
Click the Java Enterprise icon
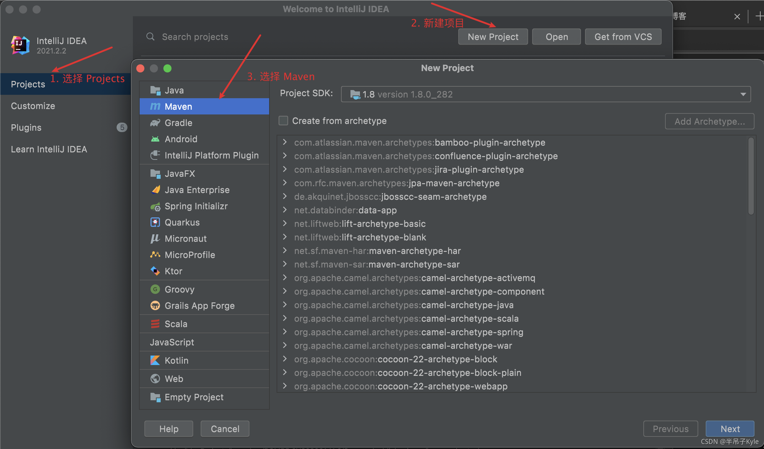click(x=155, y=190)
